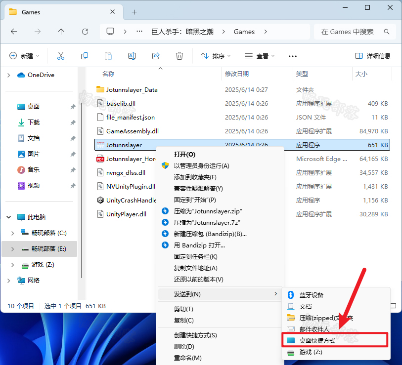Expand the 畅玩部落 (E:) drive node
The image size is (402, 365).
click(x=12, y=249)
